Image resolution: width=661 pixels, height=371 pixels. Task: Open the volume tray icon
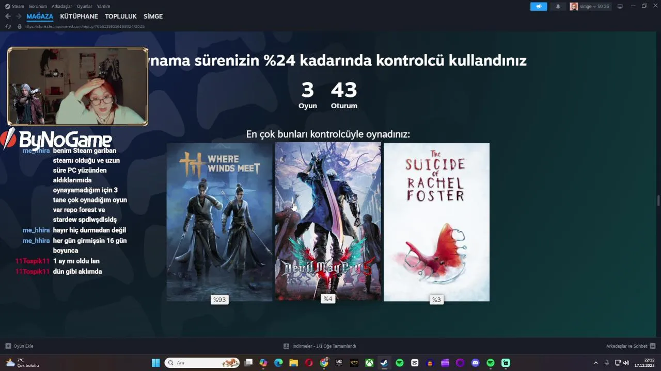626,363
